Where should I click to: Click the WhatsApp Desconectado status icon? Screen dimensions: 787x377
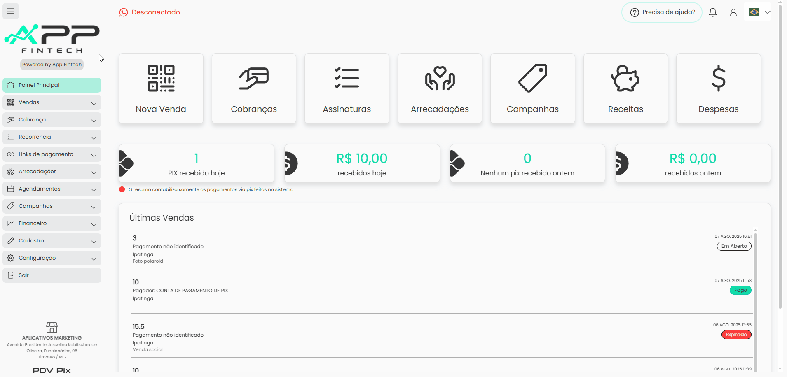click(x=123, y=12)
